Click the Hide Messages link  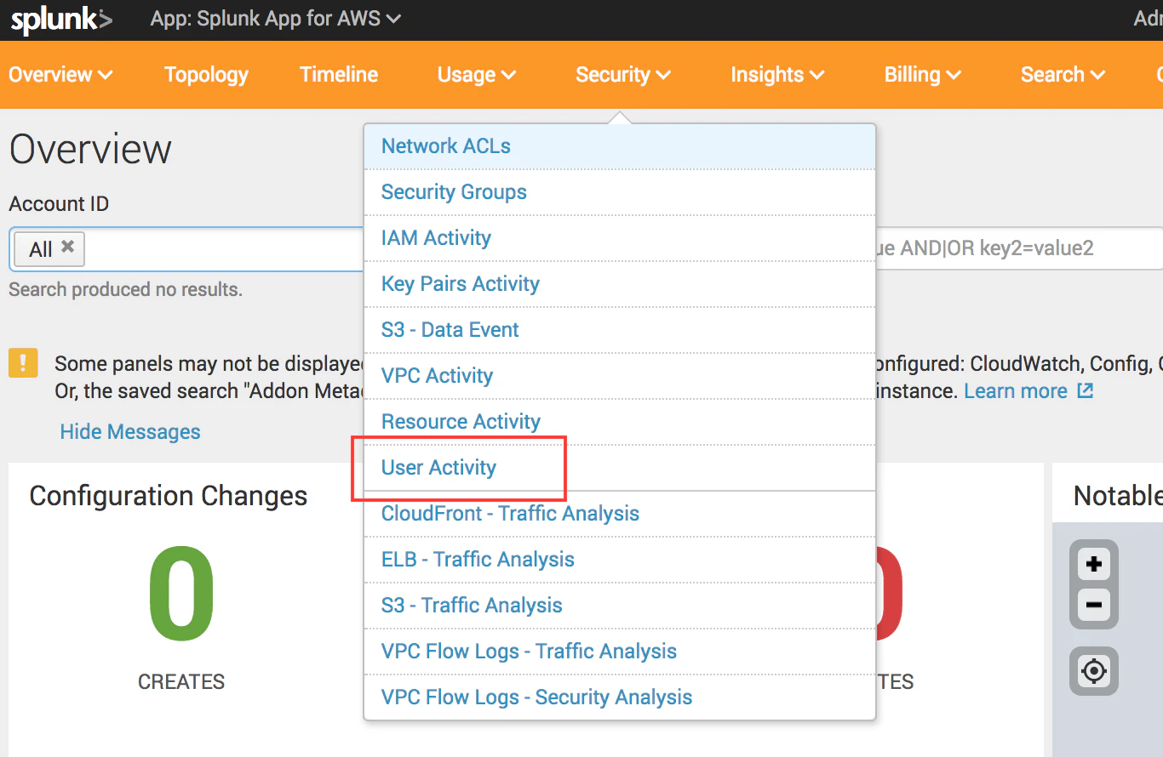(130, 431)
